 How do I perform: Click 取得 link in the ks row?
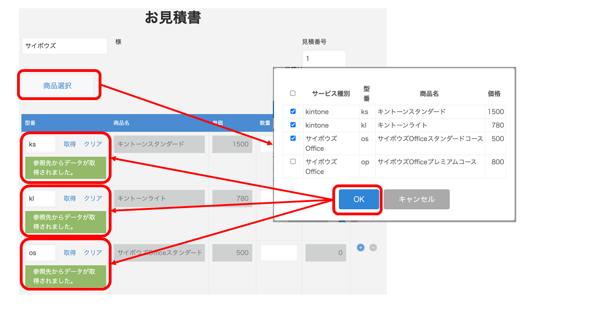point(70,144)
